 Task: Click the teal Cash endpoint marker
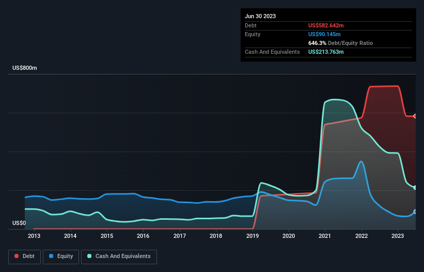415,188
